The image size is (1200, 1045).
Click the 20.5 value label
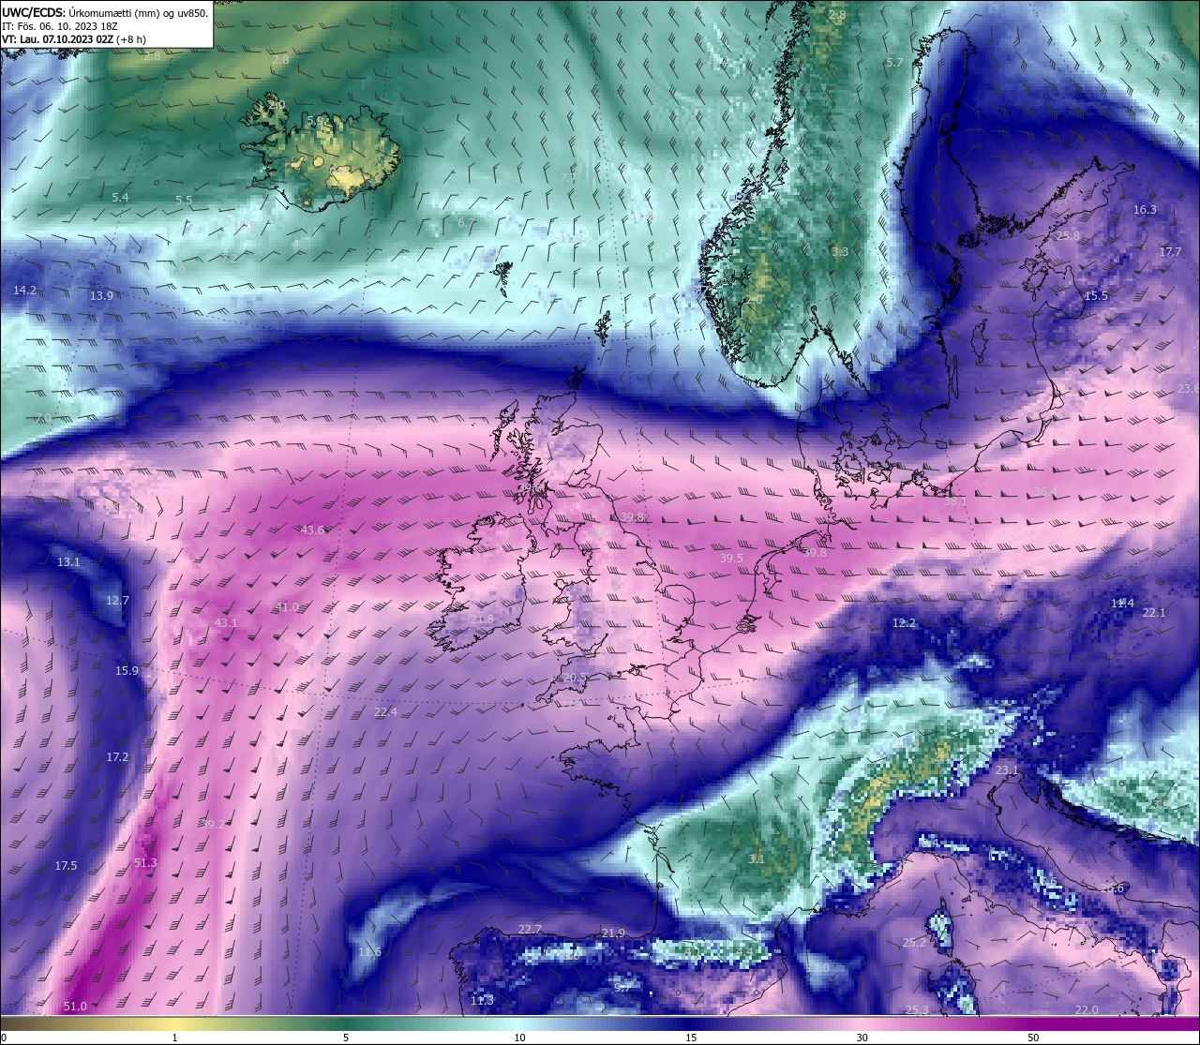click(x=575, y=678)
